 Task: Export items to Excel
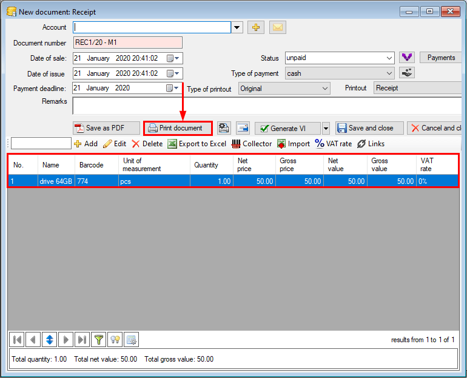click(197, 144)
